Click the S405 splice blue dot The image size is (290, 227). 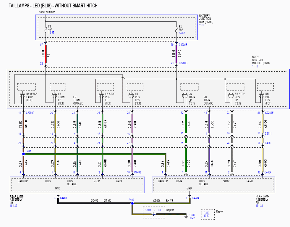click(23, 154)
